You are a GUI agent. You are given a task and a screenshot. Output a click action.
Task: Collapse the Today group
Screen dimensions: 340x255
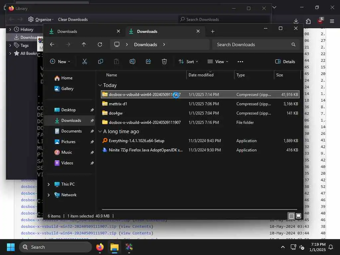100,85
